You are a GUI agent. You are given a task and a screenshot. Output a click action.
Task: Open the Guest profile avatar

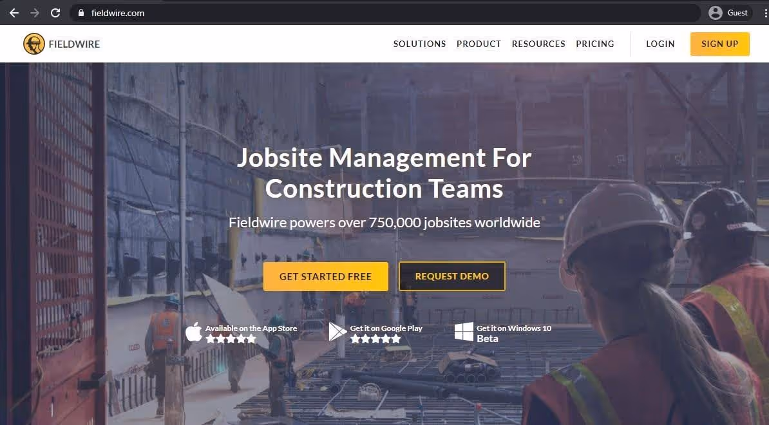click(716, 14)
